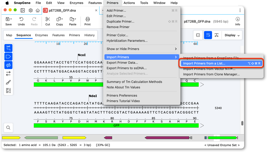Open the Save dropdown arrow

pyautogui.click(x=11, y=19)
